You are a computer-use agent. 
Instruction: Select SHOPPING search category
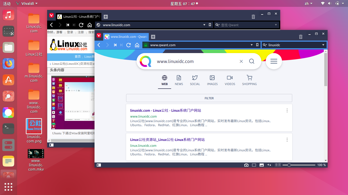point(249,80)
